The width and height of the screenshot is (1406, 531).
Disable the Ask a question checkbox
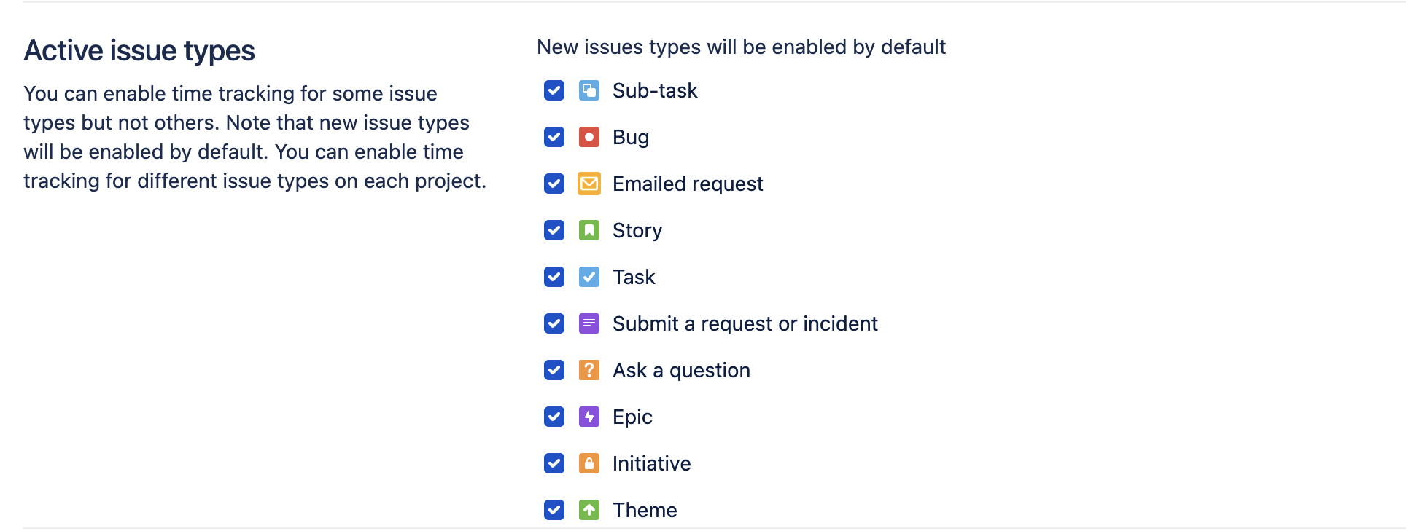point(554,370)
